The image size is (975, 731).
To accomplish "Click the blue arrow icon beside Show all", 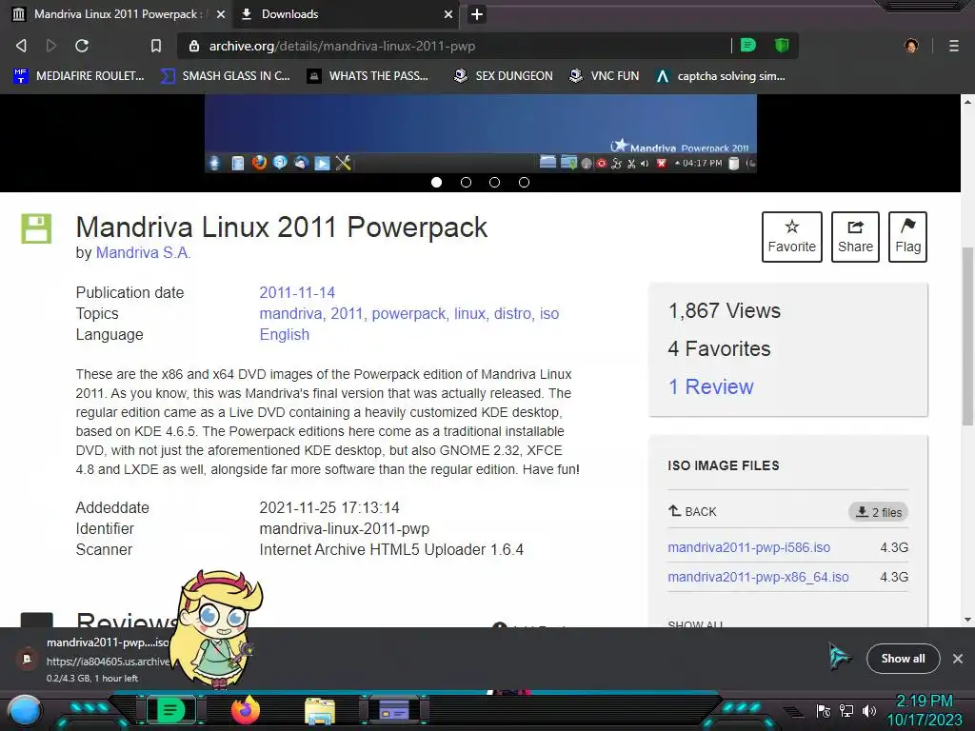I will (x=840, y=657).
